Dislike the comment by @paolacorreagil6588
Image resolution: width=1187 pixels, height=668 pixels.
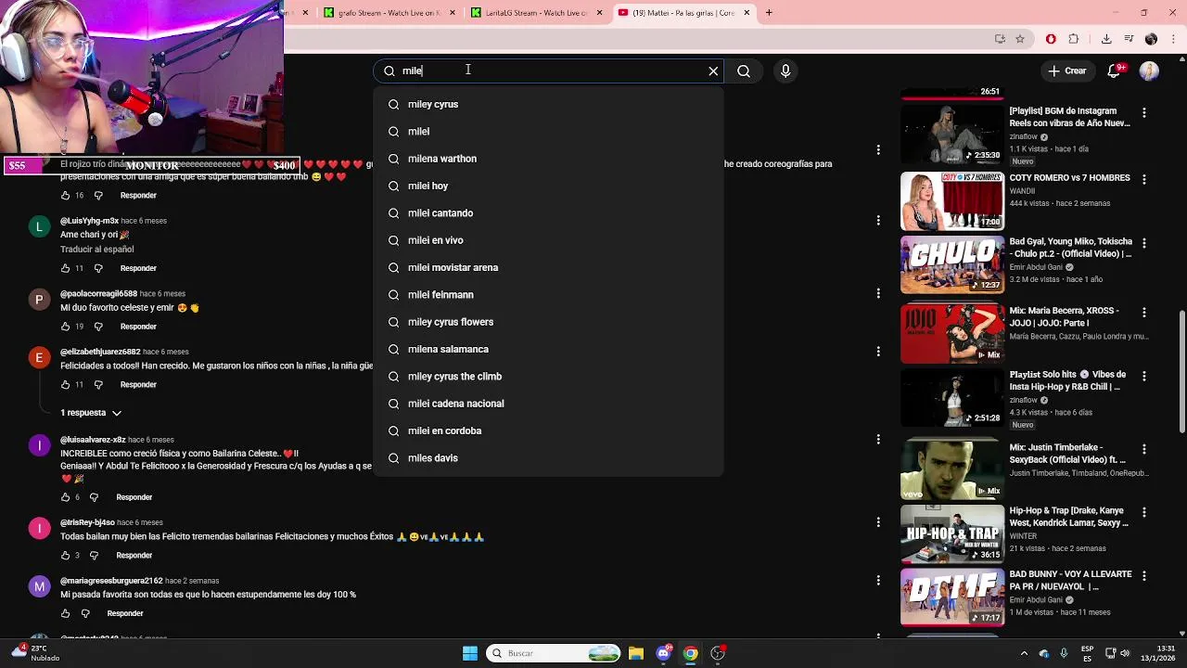[x=98, y=327]
